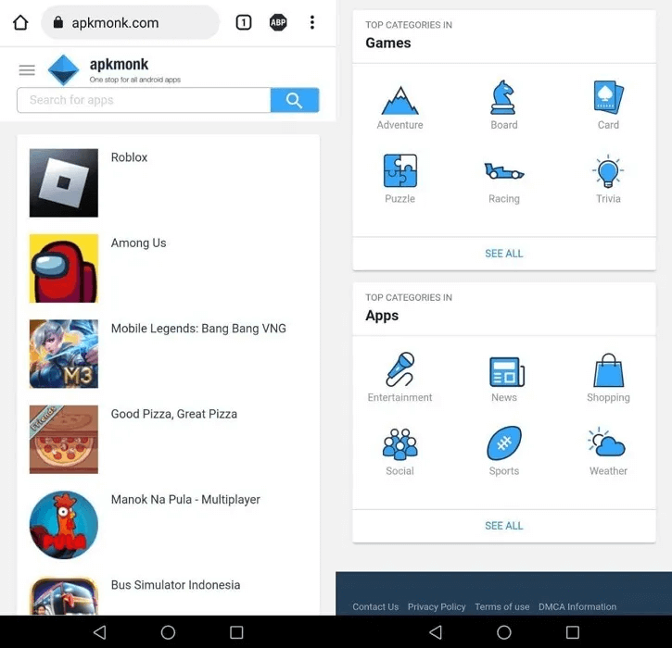This screenshot has width=672, height=648.
Task: Select the Social people group icon
Action: 399,443
